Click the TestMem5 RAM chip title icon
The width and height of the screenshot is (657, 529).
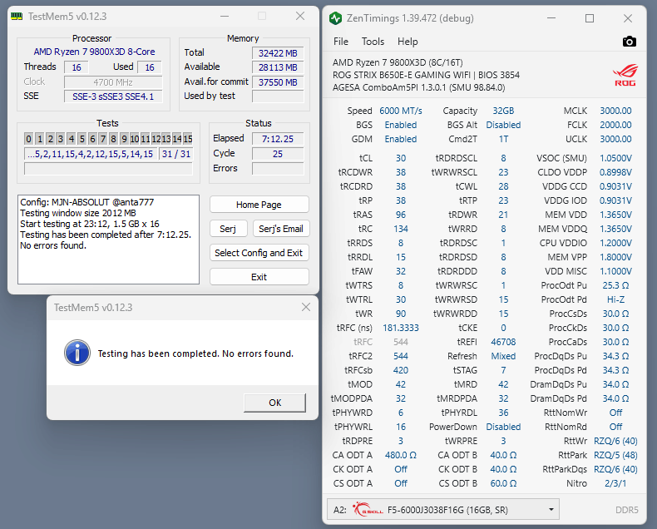click(17, 17)
